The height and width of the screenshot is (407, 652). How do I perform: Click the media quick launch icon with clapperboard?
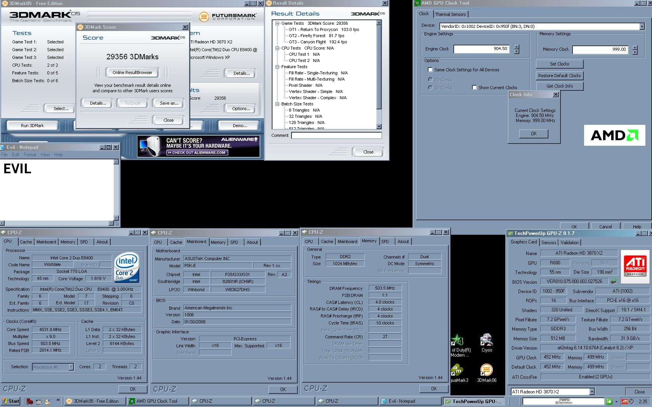coord(39,402)
